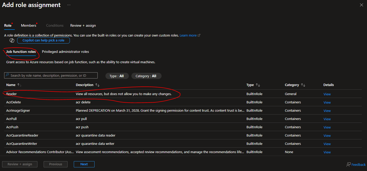Sort using the Type column arrows
The width and height of the screenshot is (367, 171).
258,85
